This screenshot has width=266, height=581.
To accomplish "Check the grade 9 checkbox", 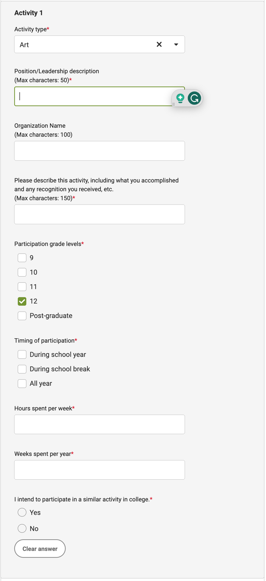I will 22,258.
